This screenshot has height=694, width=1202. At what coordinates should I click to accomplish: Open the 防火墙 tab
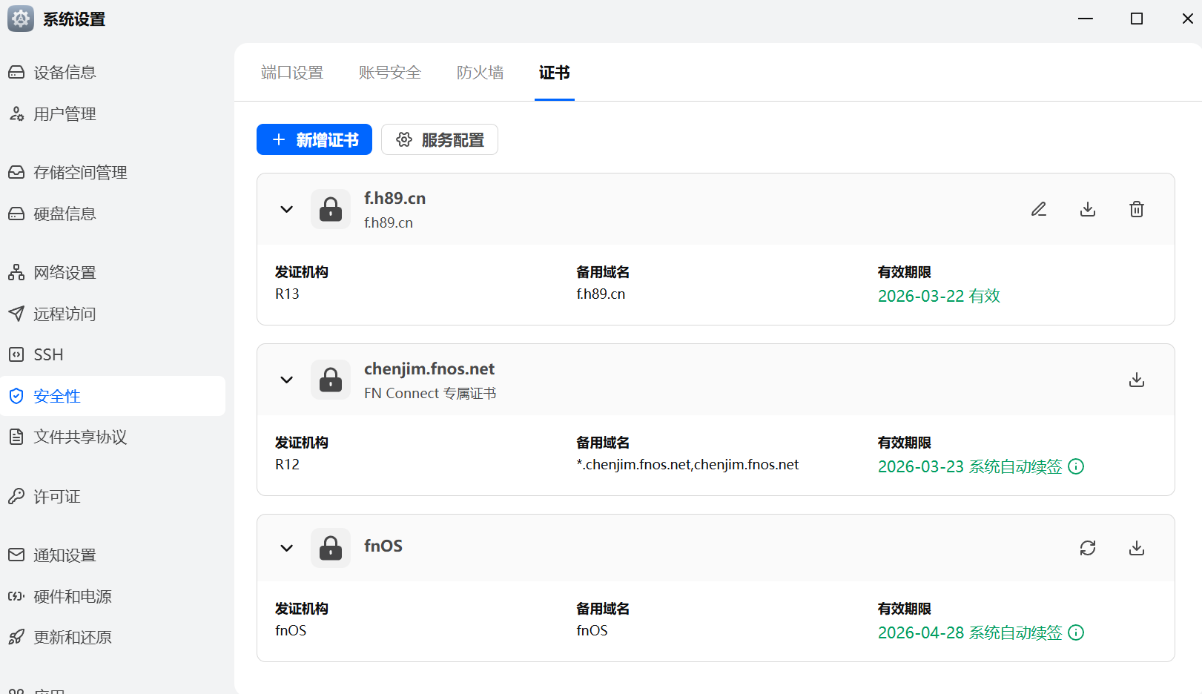pyautogui.click(x=480, y=73)
